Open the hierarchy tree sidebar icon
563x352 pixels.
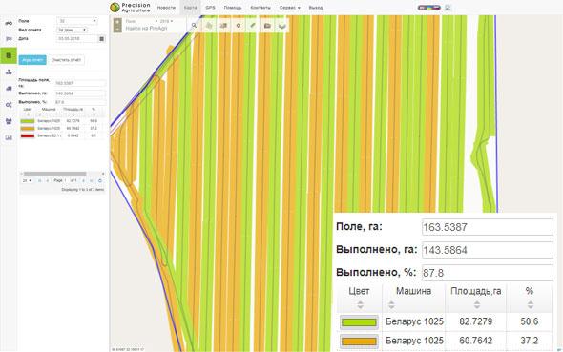tap(9, 72)
